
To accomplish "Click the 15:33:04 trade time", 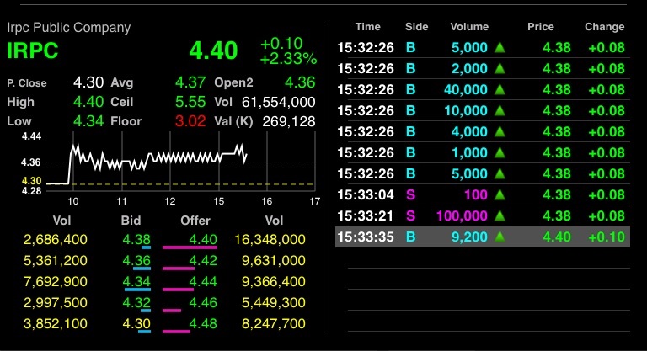I will (366, 194).
